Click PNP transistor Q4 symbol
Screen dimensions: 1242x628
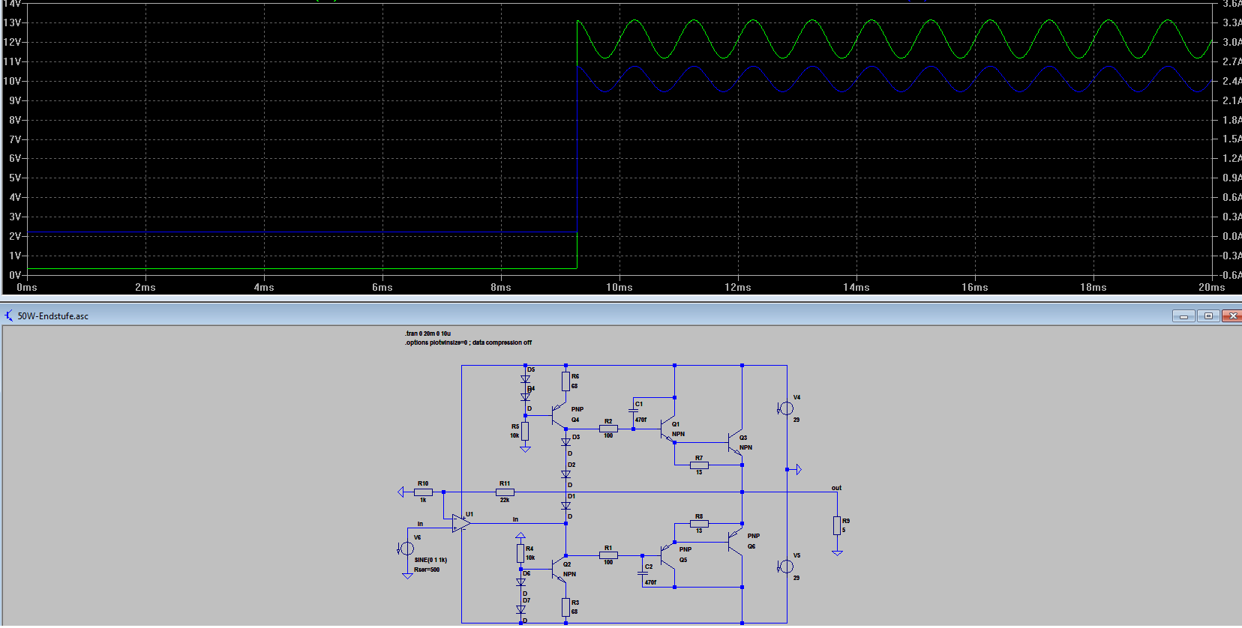pyautogui.click(x=558, y=416)
